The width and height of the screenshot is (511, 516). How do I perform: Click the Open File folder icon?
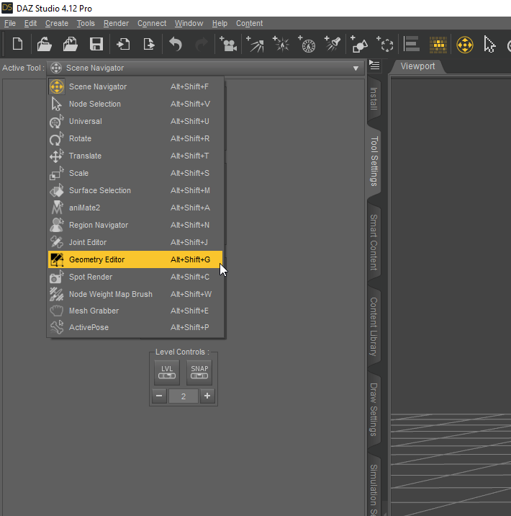(x=45, y=44)
